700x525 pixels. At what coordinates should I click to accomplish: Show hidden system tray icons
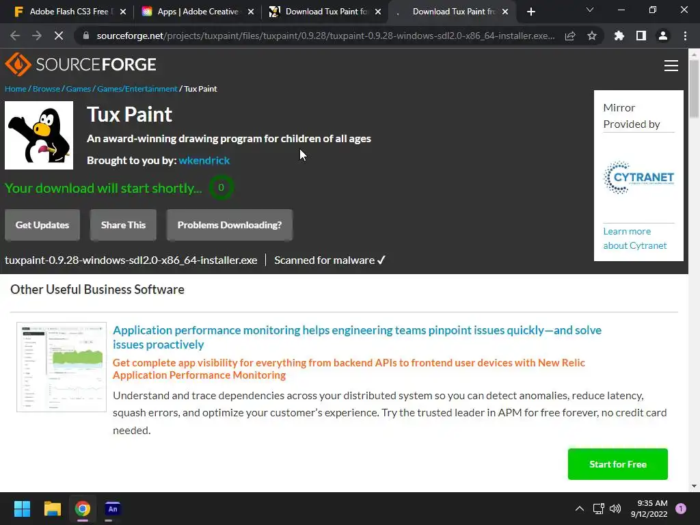(580, 509)
